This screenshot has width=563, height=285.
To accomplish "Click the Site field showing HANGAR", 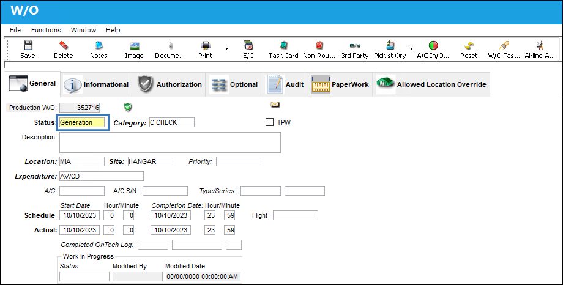I will 151,161.
